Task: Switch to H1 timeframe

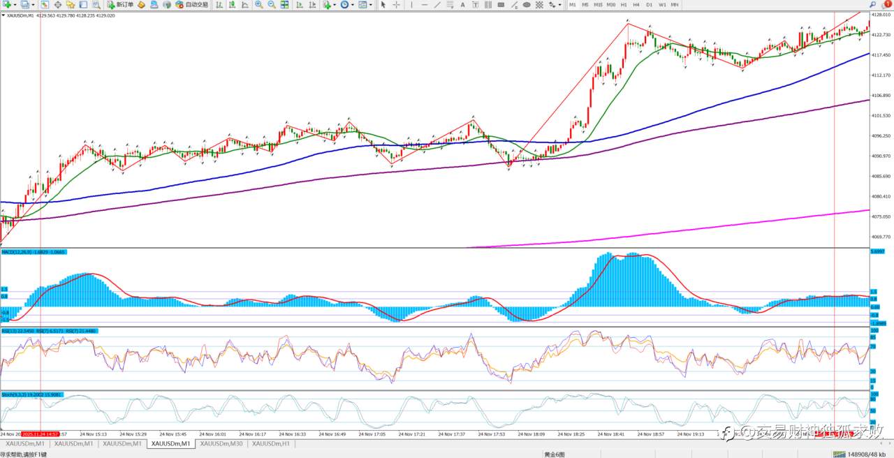Action: (624, 4)
